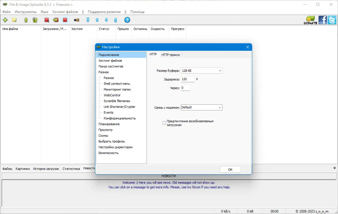Click the double green arrows with R icon
Image resolution: width=338 pixels, height=214 pixels.
point(35,20)
